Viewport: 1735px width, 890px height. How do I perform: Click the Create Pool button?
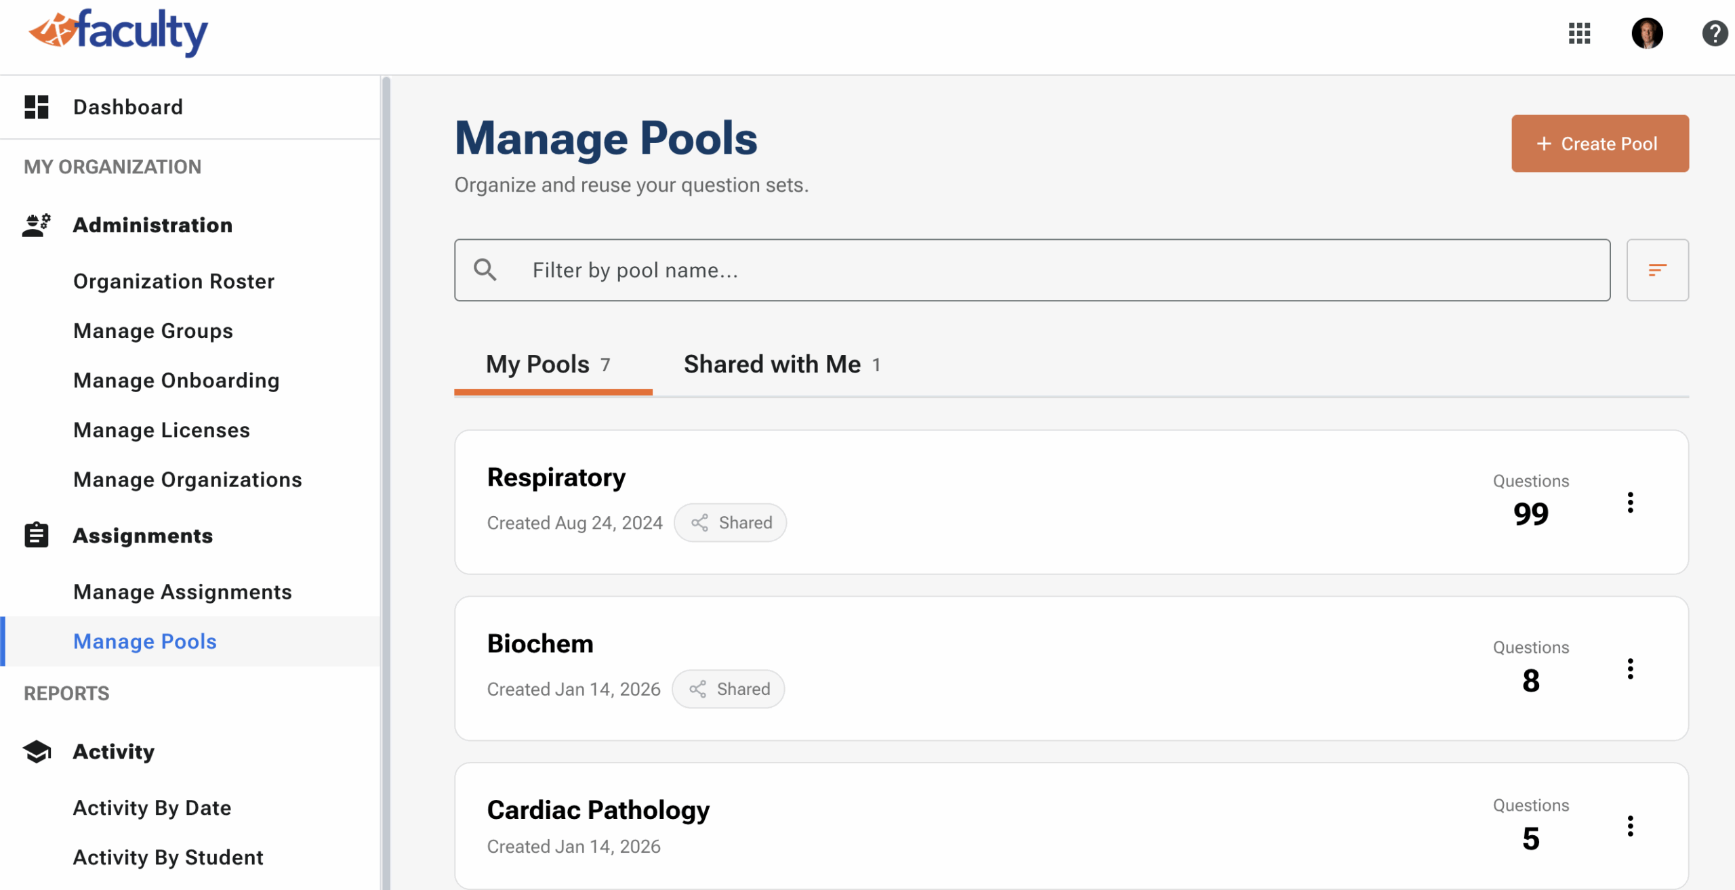[1600, 143]
